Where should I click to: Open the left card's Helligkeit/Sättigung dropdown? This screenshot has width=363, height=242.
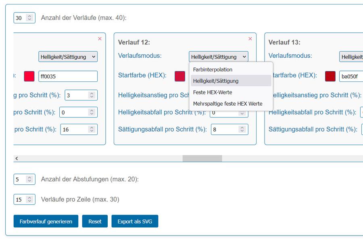pos(68,57)
